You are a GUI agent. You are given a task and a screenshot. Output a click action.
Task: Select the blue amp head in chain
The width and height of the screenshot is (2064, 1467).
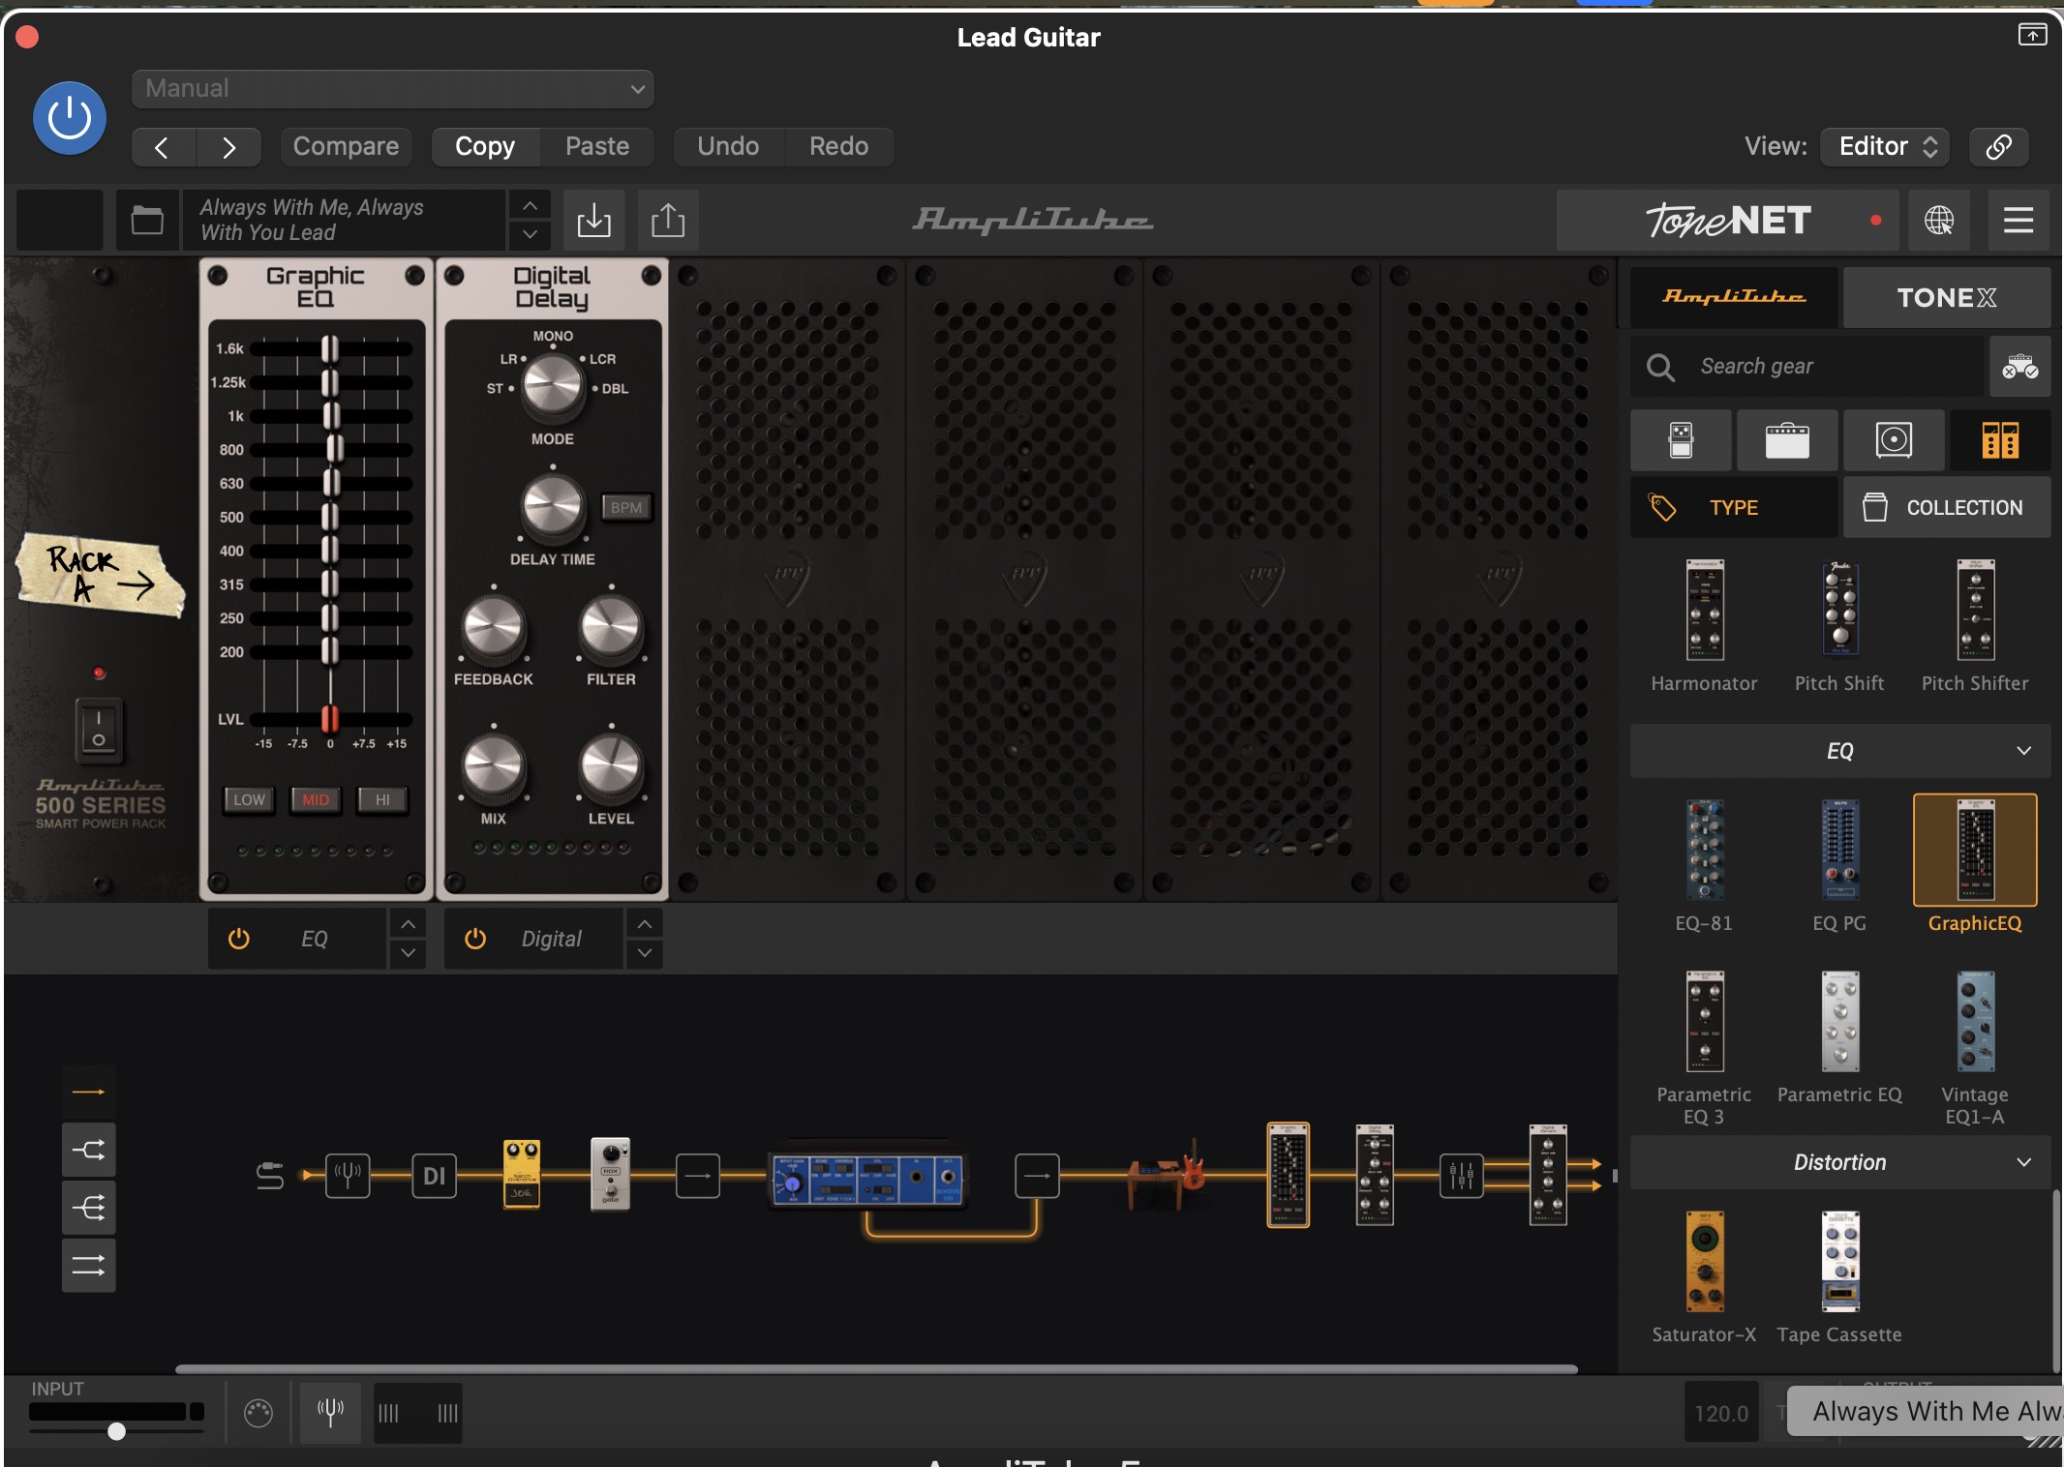pyautogui.click(x=866, y=1180)
